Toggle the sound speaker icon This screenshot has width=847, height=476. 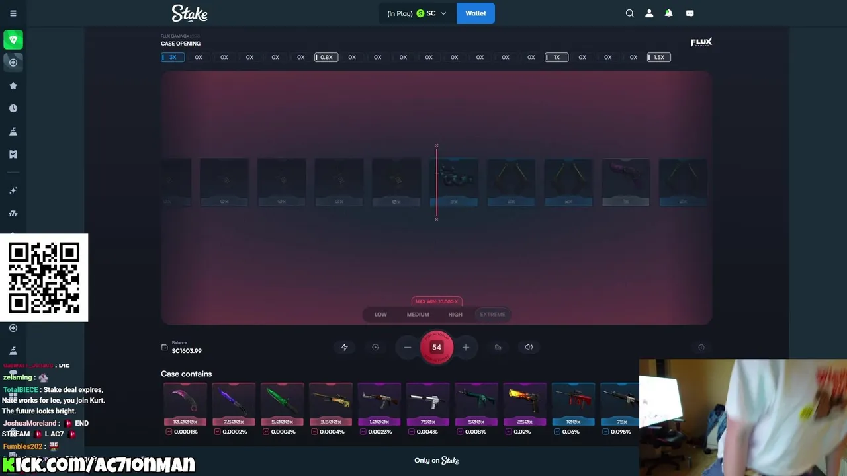[x=529, y=347]
